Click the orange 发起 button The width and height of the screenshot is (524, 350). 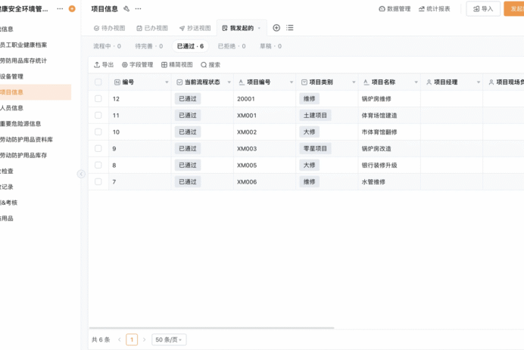point(514,8)
